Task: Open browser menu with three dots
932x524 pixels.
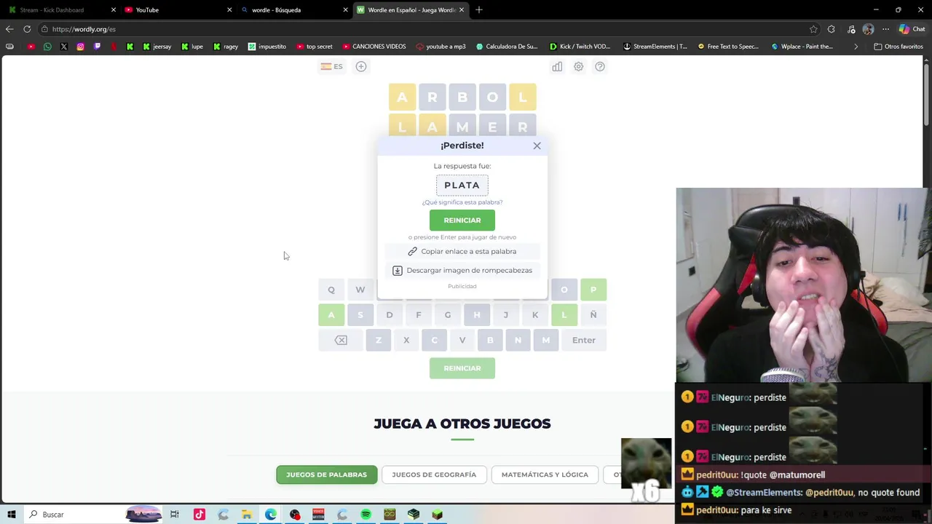Action: coord(885,29)
